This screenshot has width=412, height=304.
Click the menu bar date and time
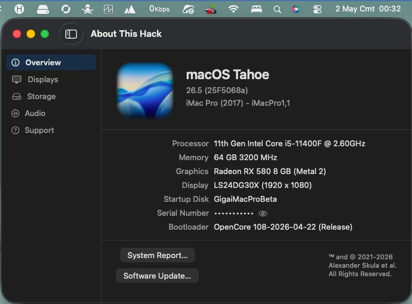pos(368,9)
